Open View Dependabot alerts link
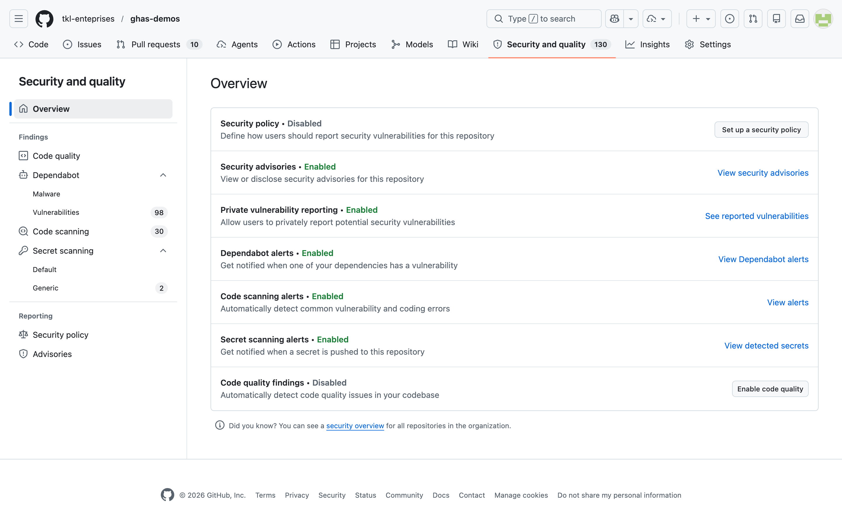The height and width of the screenshot is (526, 842). click(763, 259)
